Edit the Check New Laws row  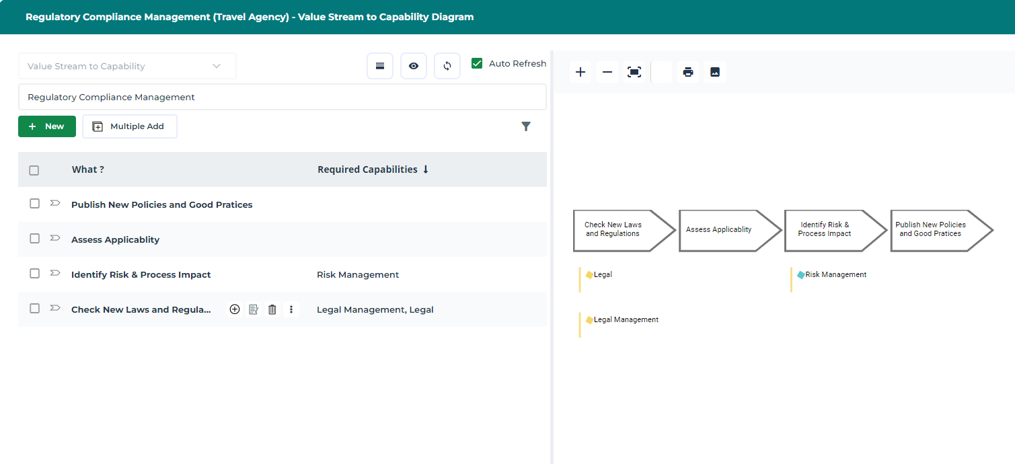[254, 309]
